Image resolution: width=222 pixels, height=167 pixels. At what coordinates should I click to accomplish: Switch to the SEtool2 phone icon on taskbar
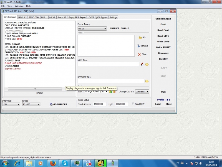click(x=113, y=163)
